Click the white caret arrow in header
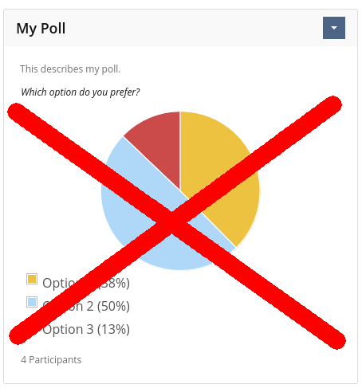The width and height of the screenshot is (362, 388). 334,28
